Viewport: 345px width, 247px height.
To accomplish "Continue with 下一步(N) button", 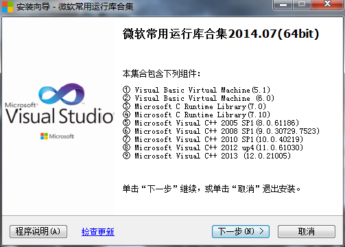I will [x=241, y=231].
